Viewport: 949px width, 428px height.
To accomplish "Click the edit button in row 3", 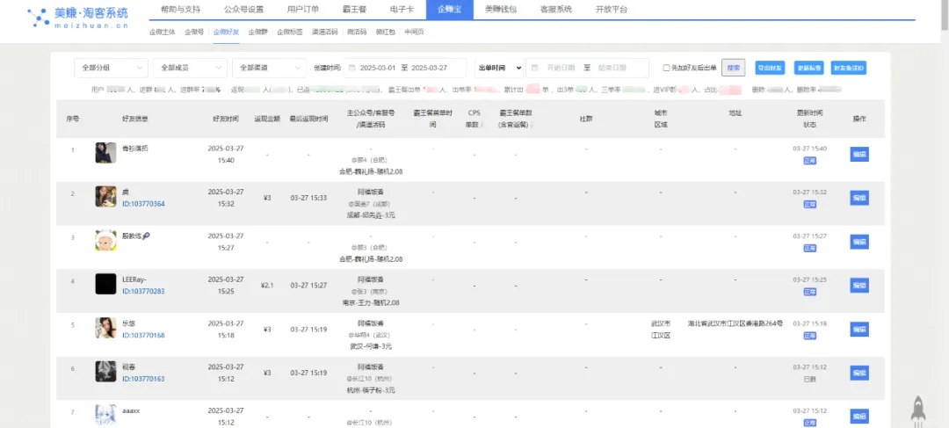I will 859,242.
